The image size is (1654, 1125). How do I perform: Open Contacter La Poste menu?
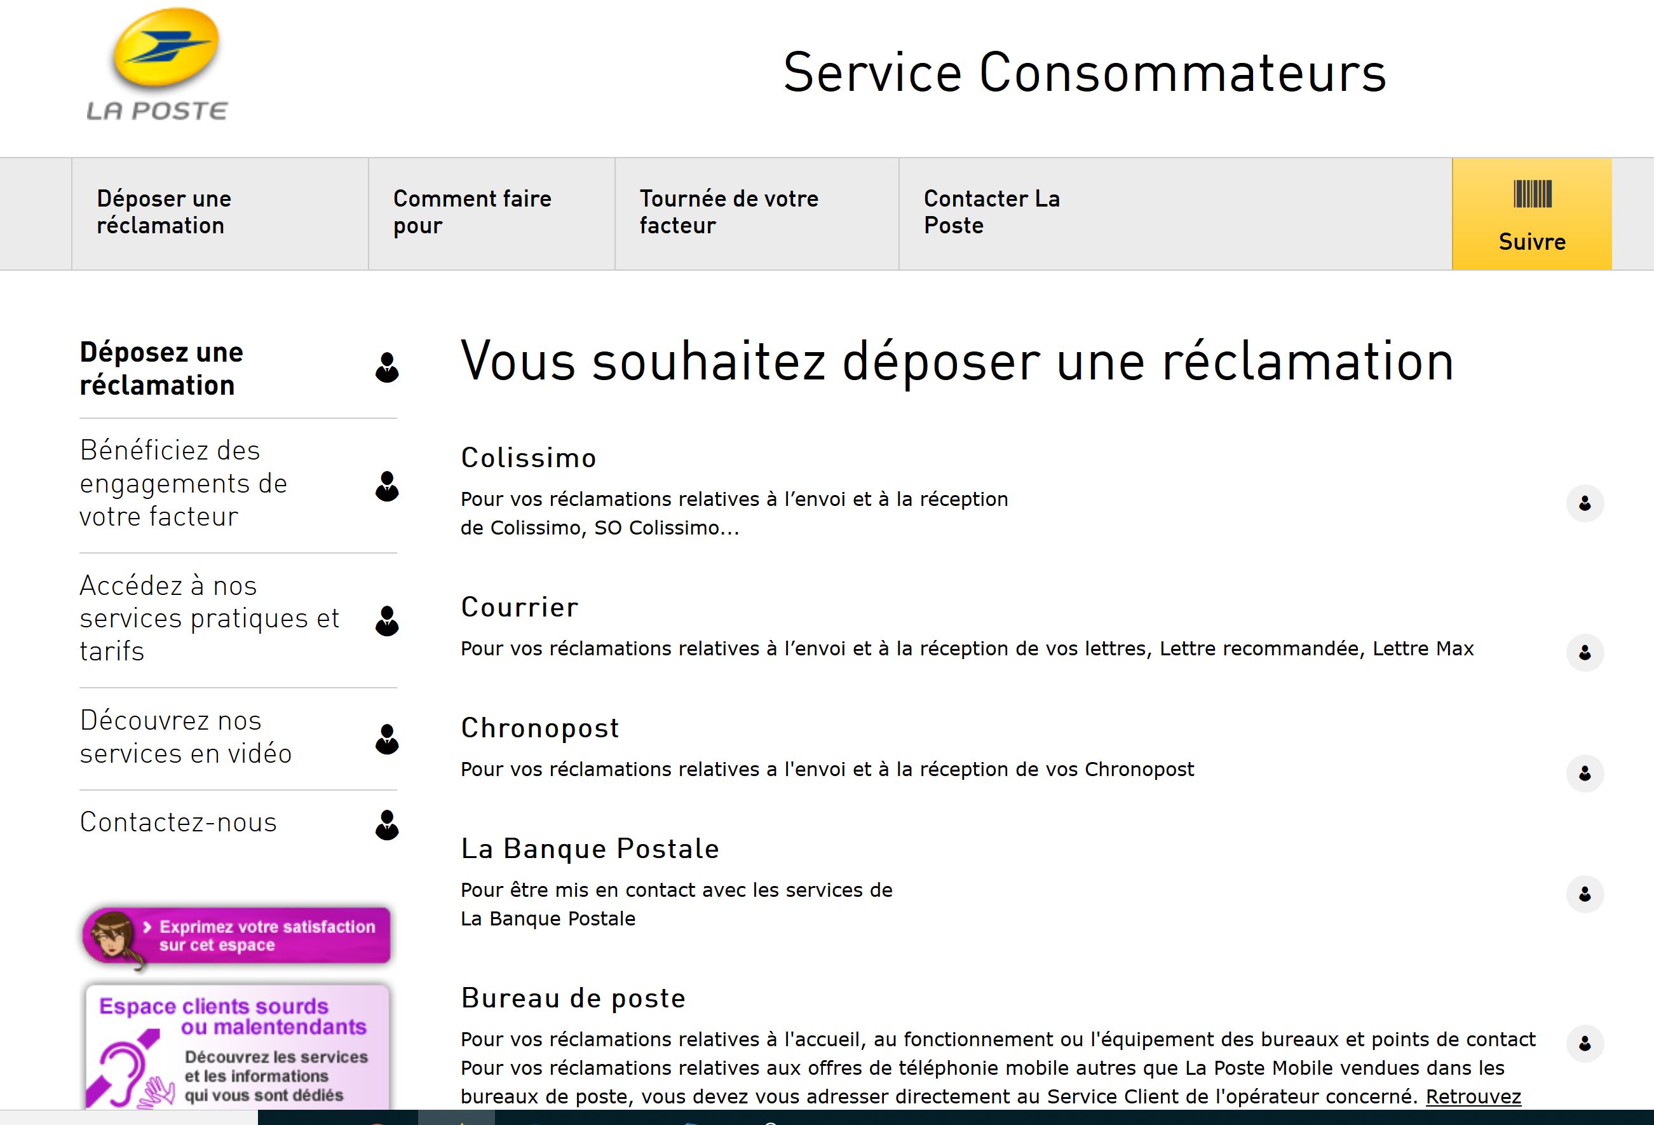pyautogui.click(x=991, y=212)
